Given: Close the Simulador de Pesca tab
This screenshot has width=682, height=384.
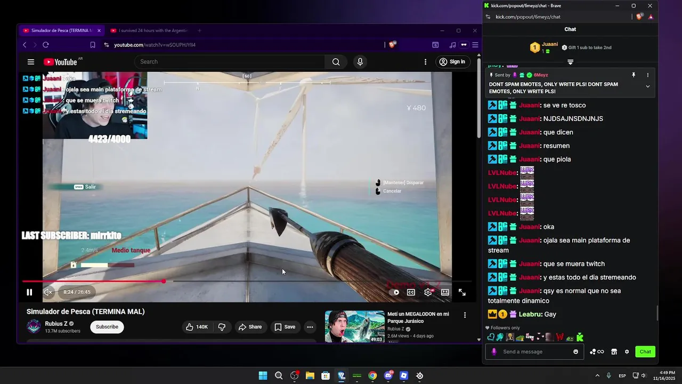Looking at the screenshot, I should tap(99, 30).
